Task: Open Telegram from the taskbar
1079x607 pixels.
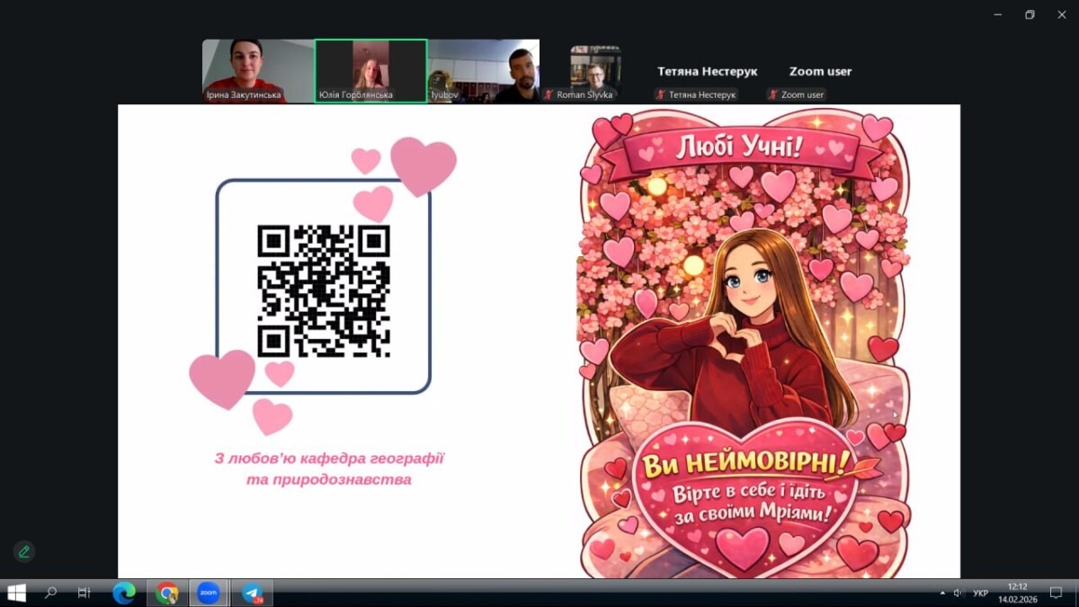Action: pos(252,593)
